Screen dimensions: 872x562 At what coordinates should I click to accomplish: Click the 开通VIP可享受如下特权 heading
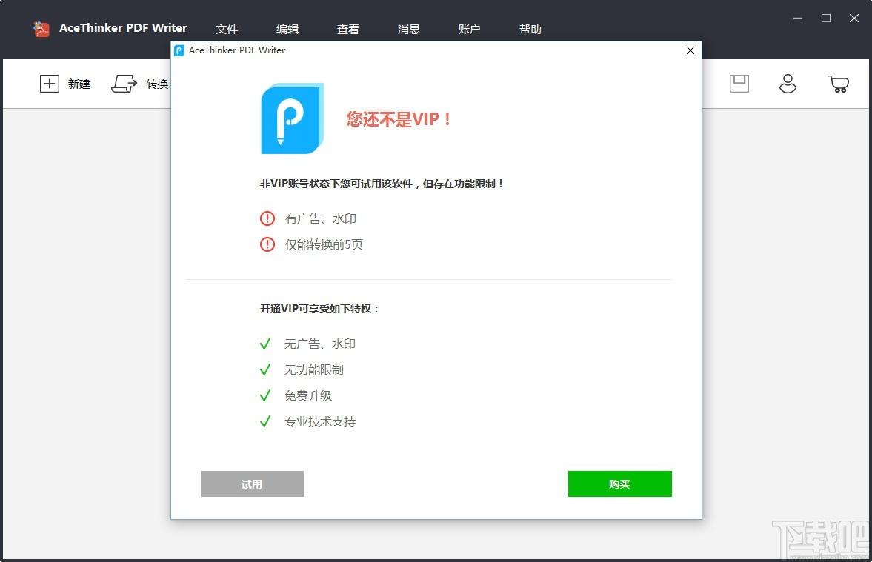tap(319, 309)
